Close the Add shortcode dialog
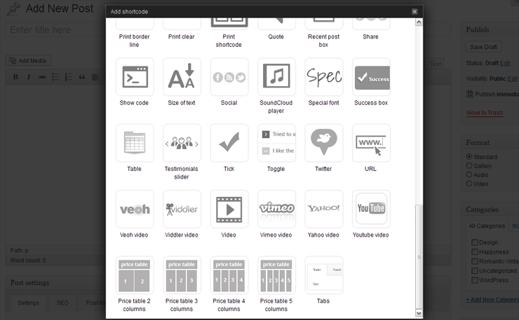 point(414,12)
